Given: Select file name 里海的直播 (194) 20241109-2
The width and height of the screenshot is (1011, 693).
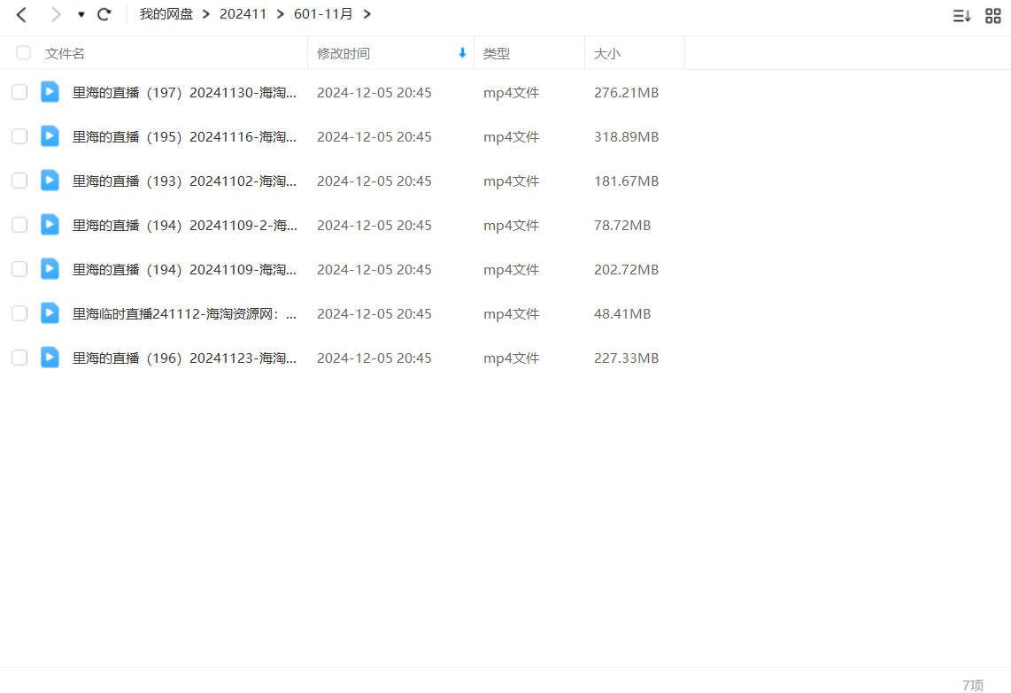Looking at the screenshot, I should pos(184,226).
